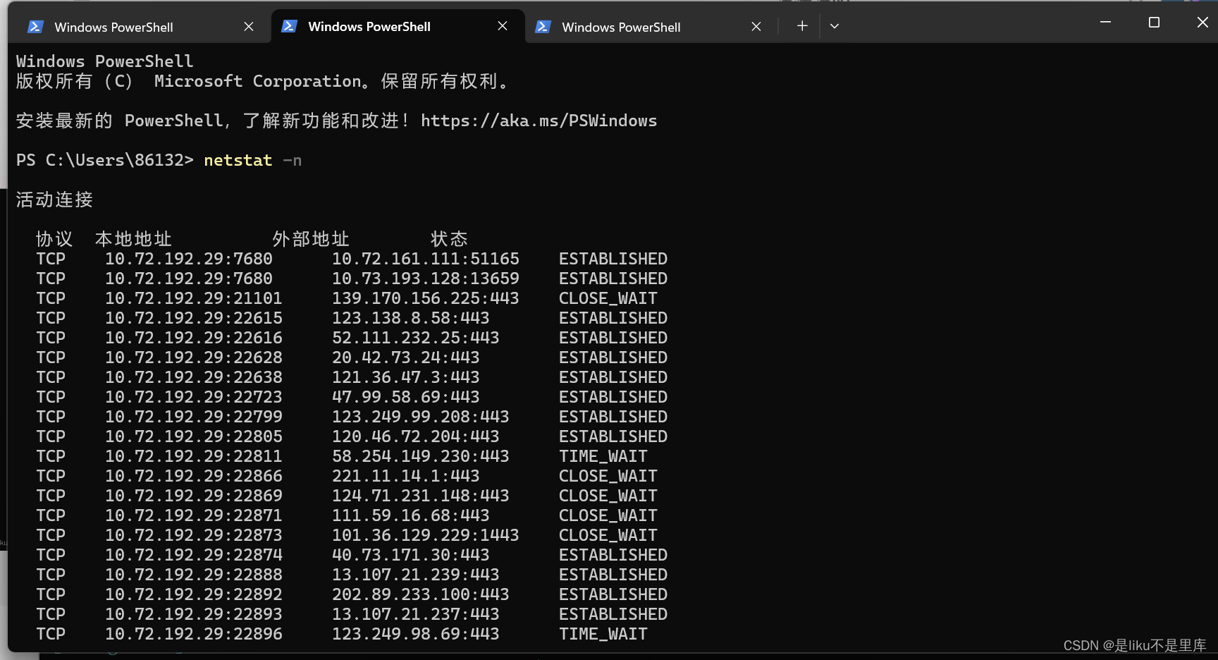
Task: Close the first Windows PowerShell tab
Action: 249,27
